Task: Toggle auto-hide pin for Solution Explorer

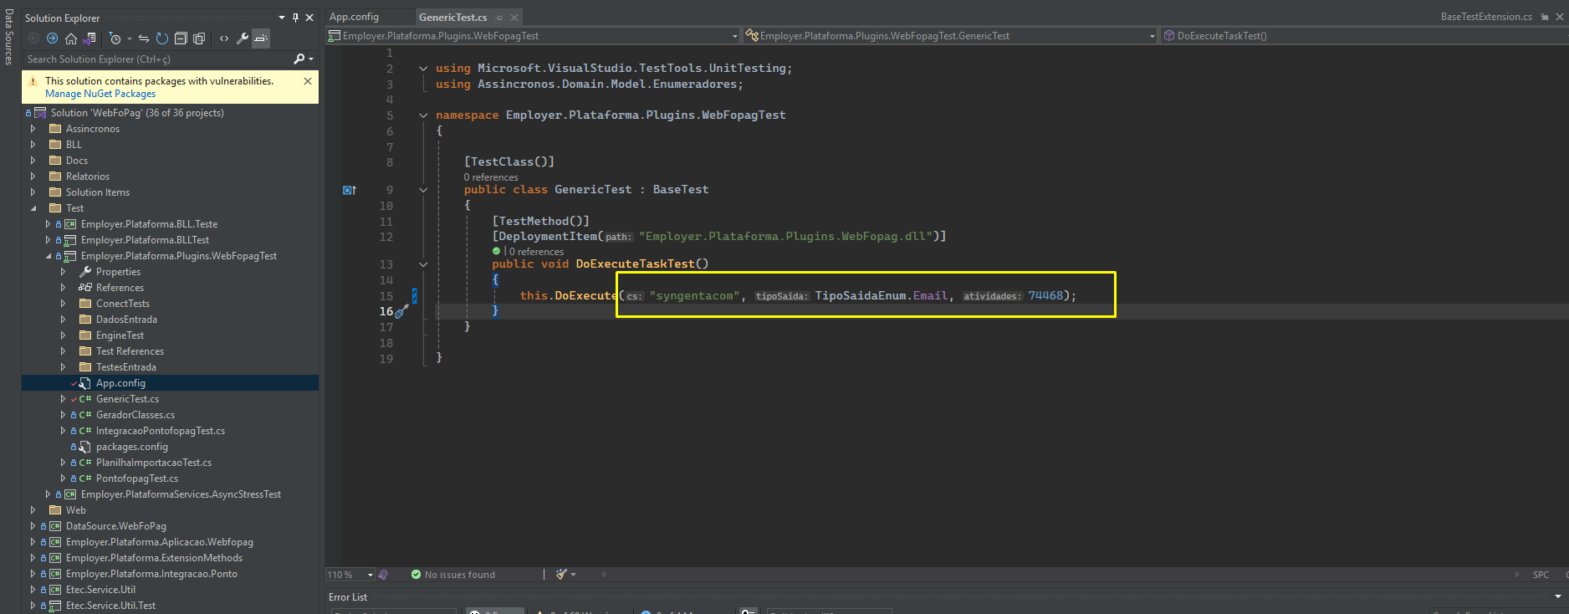Action: tap(295, 18)
